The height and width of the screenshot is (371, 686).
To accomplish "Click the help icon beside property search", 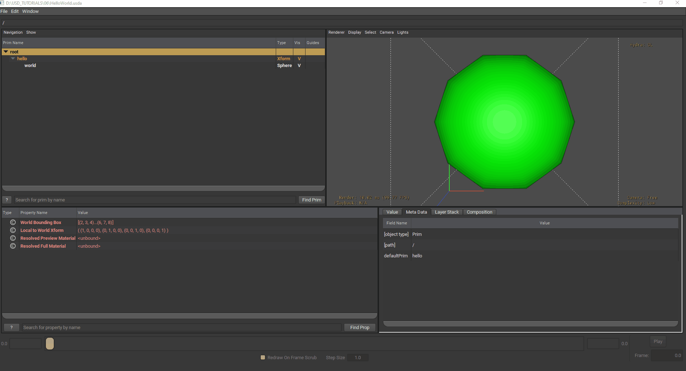I will pos(11,327).
